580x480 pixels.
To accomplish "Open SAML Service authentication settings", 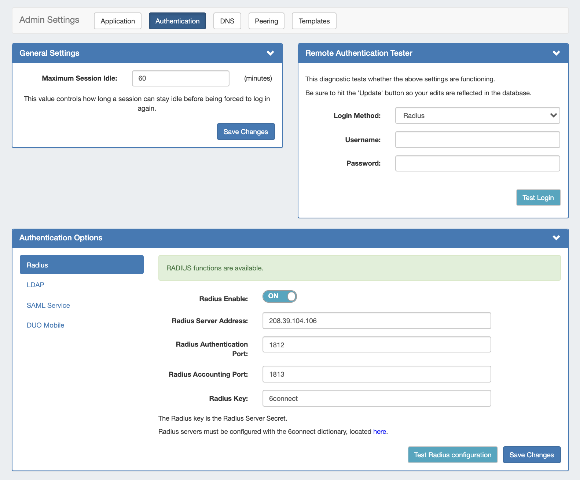I will point(48,305).
